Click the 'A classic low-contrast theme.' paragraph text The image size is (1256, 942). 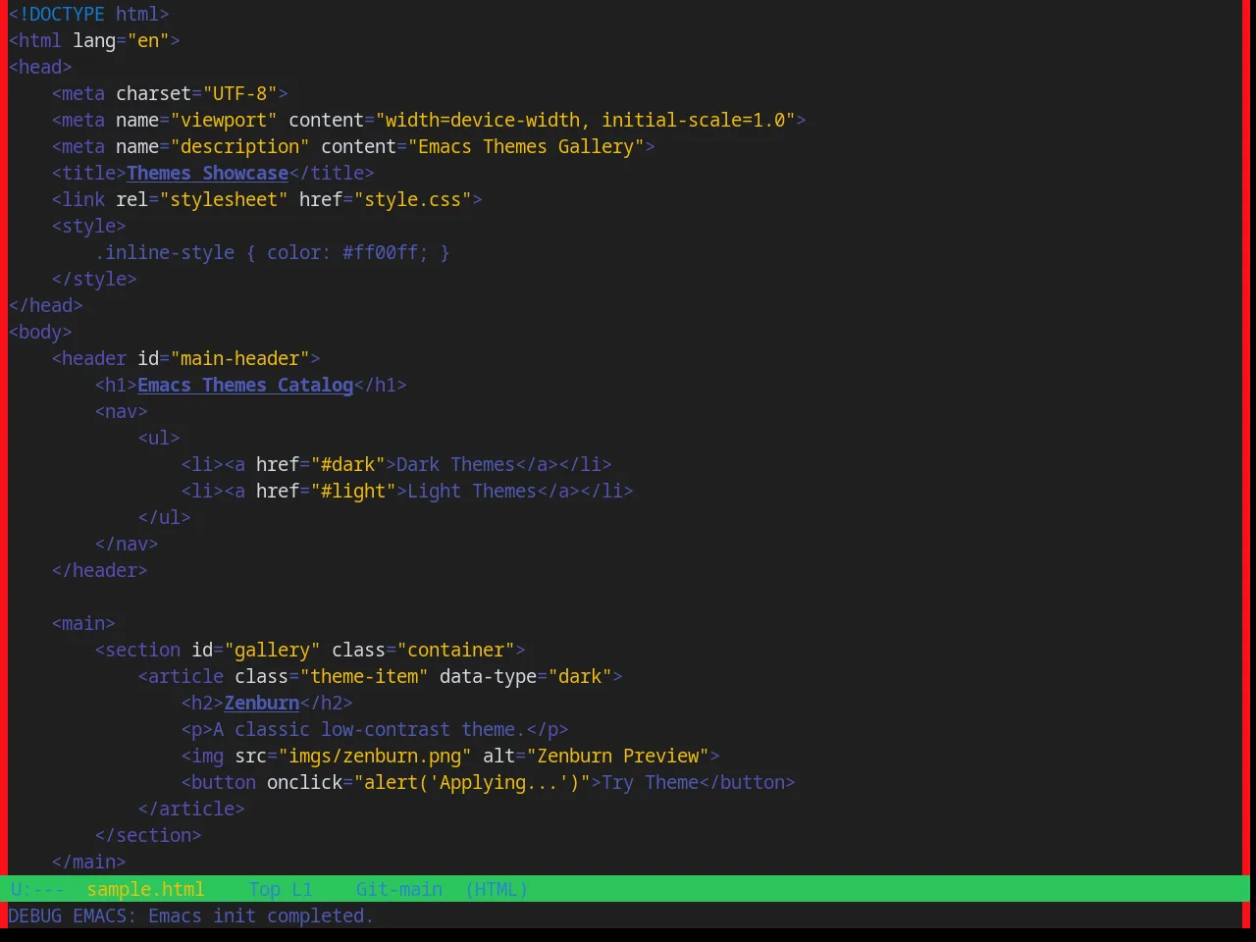(x=369, y=729)
